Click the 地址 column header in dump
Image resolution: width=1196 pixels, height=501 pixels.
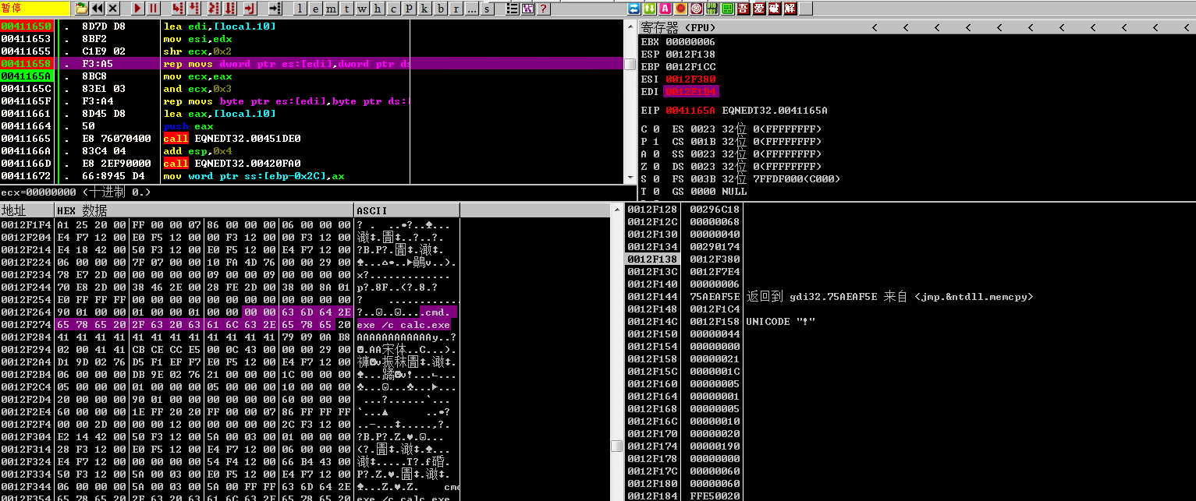pos(27,210)
